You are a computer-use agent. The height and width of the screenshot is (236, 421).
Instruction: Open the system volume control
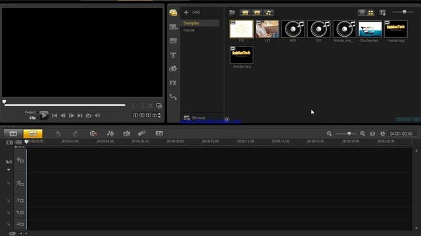tap(97, 115)
